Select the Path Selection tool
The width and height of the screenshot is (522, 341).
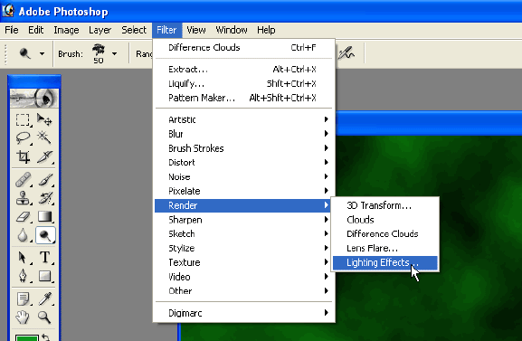(23, 258)
